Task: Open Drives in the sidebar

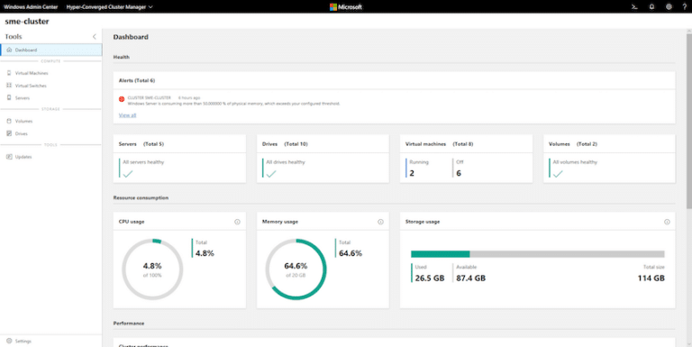Action: pos(50,133)
